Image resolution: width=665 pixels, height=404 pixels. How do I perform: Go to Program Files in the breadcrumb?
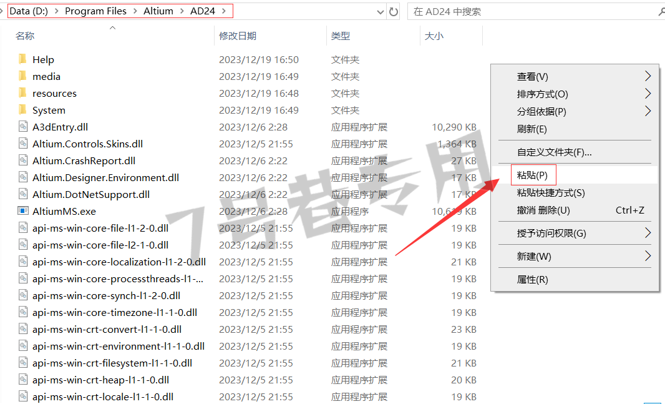95,11
